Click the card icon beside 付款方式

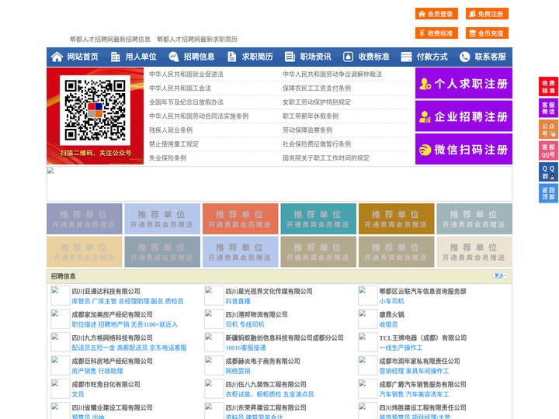pyautogui.click(x=406, y=57)
